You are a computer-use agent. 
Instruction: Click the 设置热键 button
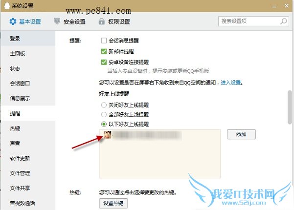tap(113, 203)
